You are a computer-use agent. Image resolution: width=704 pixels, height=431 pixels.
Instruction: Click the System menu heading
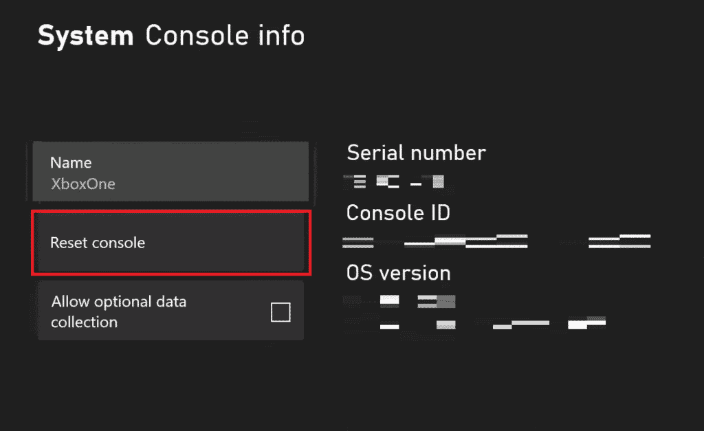tap(85, 36)
